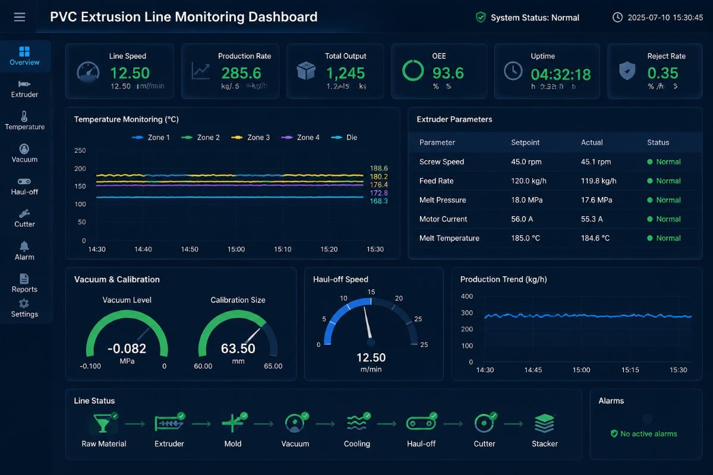The height and width of the screenshot is (475, 713).
Task: Click the Extruder stage icon in Line Status
Action: [169, 423]
